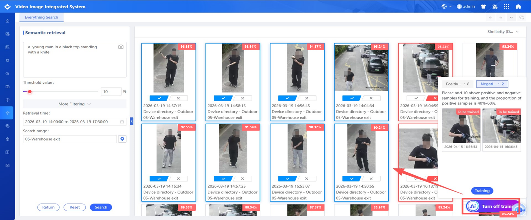Open the admin user dropdown
This screenshot has height=220, width=531.
(466, 6)
